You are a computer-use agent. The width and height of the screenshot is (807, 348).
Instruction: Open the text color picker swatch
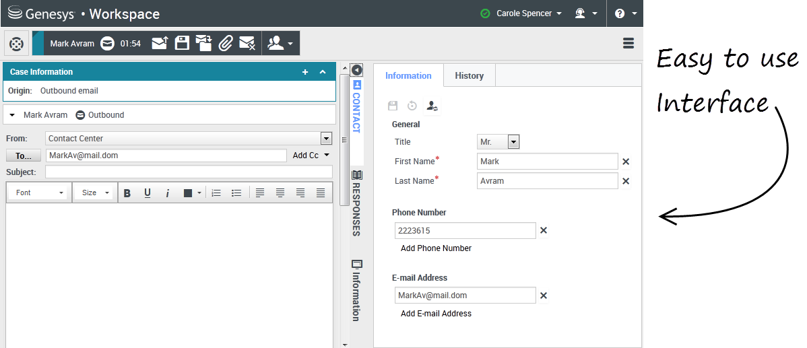(188, 193)
